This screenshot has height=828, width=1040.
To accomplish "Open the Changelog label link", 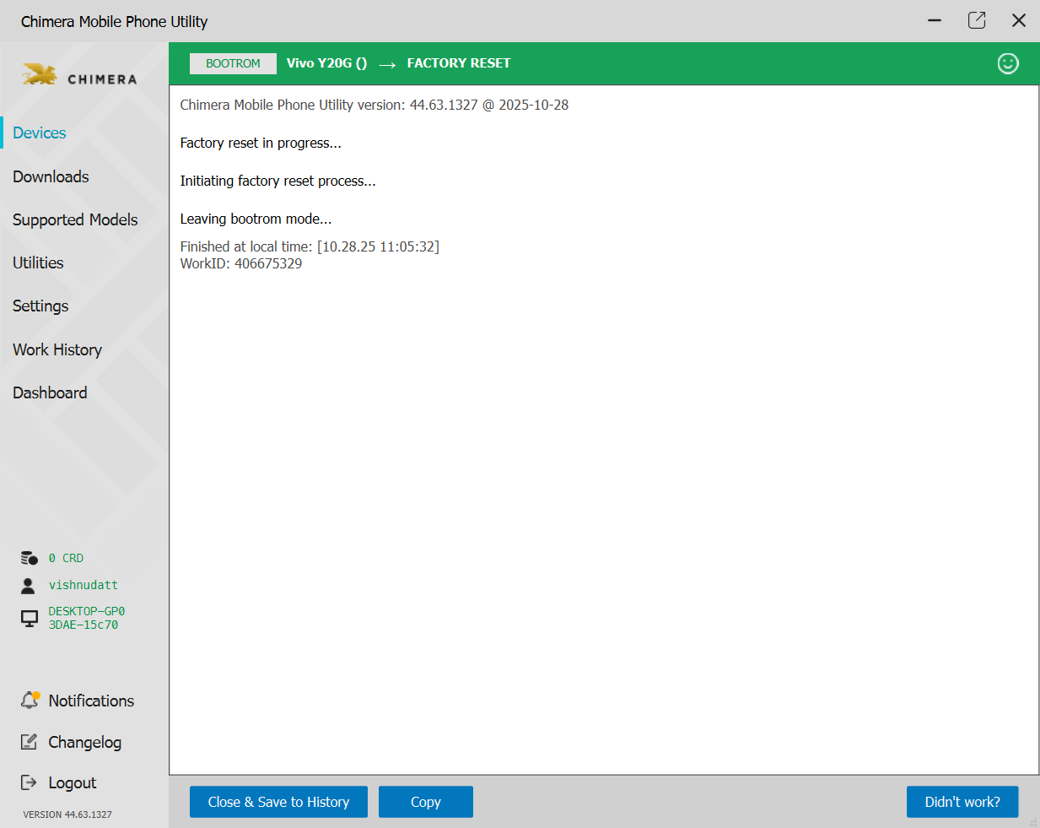I will pyautogui.click(x=85, y=742).
